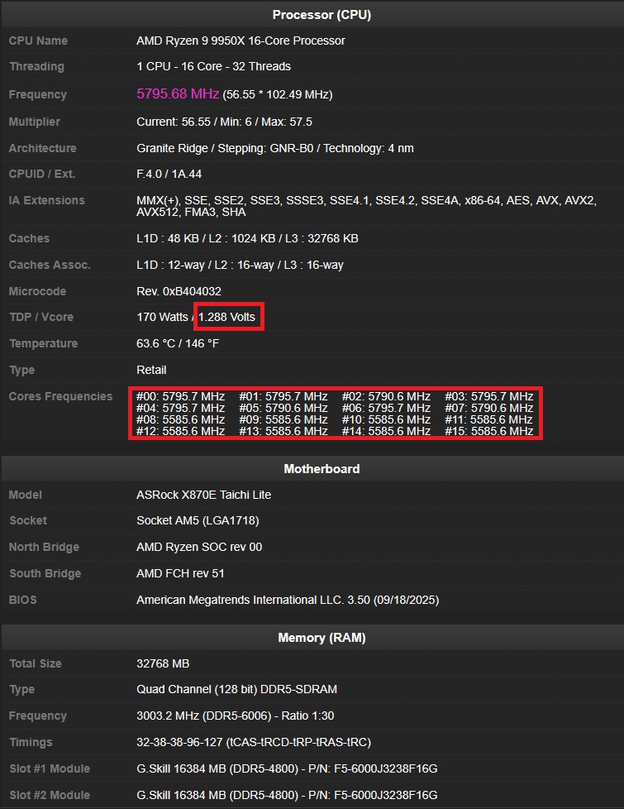Select core #05 frequency entry
The height and width of the screenshot is (809, 624).
pyautogui.click(x=283, y=408)
